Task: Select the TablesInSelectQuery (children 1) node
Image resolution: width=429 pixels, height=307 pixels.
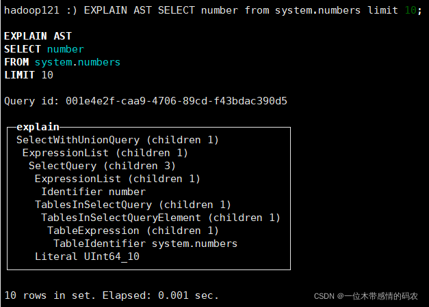Action: tap(133, 205)
